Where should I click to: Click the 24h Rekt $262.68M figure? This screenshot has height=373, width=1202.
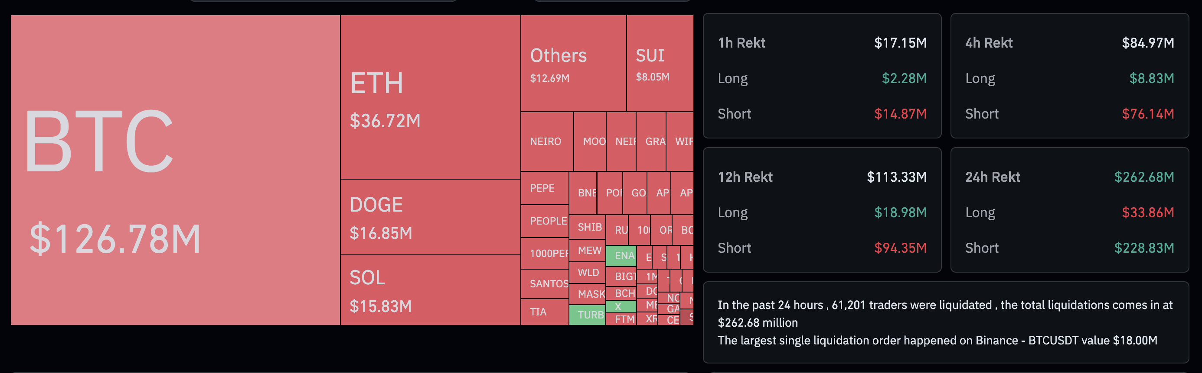click(x=1143, y=177)
